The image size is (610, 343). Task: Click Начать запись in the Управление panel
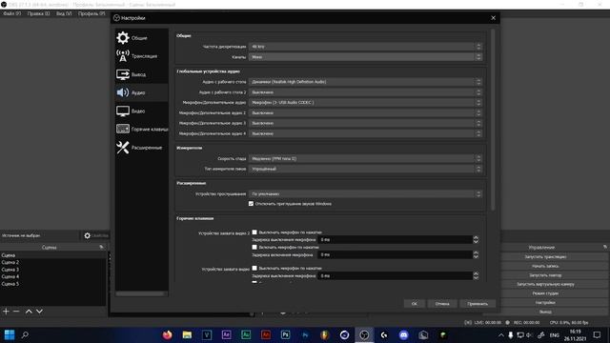[x=545, y=266]
